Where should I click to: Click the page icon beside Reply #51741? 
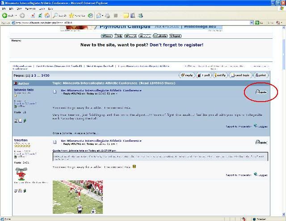click(x=55, y=142)
